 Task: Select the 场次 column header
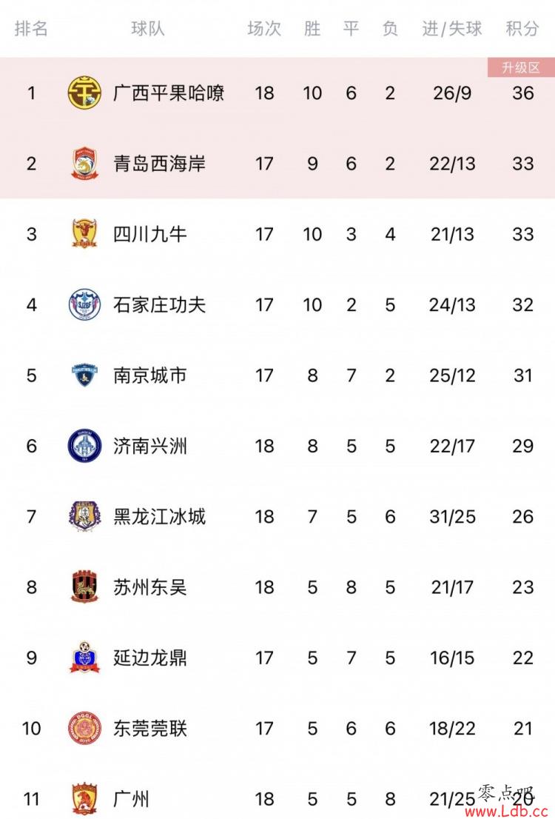(264, 28)
